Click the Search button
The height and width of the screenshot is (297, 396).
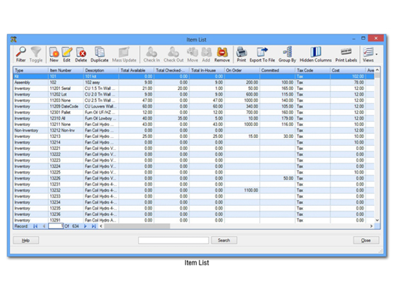pyautogui.click(x=224, y=240)
